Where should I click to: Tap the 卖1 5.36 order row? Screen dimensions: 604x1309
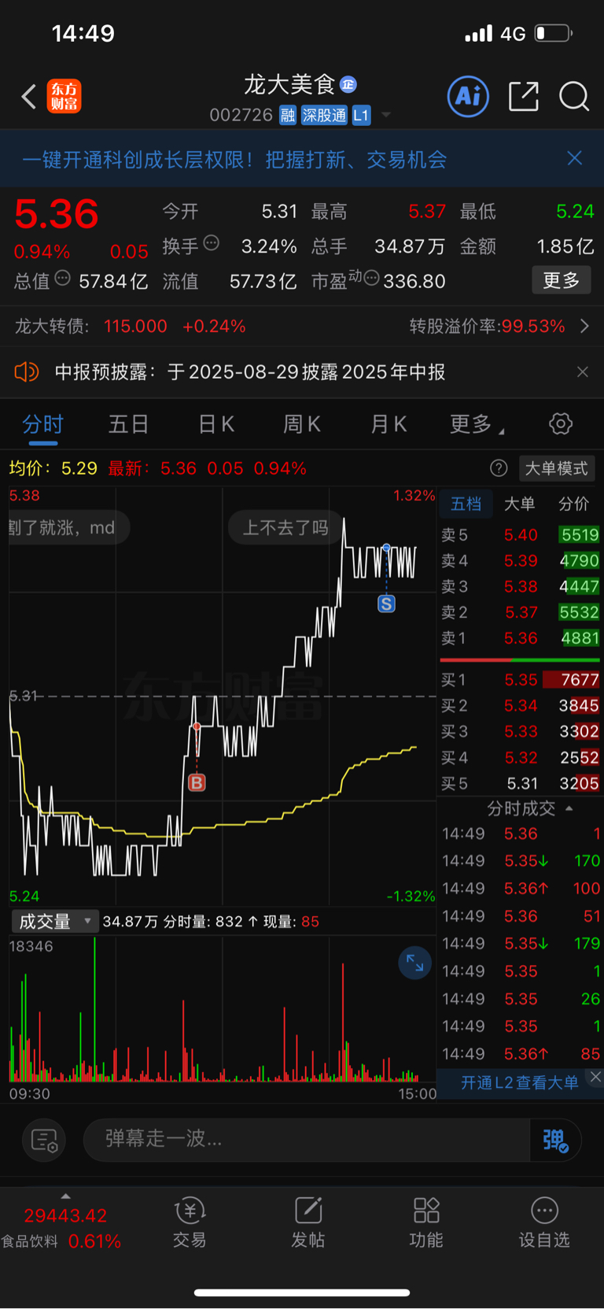click(x=520, y=638)
